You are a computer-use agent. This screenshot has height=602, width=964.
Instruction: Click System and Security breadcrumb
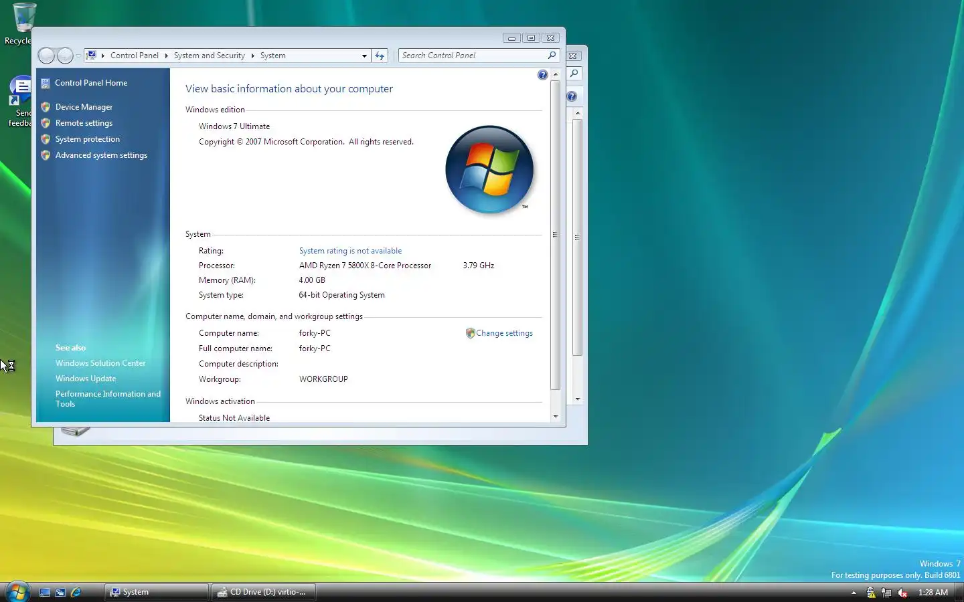(210, 56)
